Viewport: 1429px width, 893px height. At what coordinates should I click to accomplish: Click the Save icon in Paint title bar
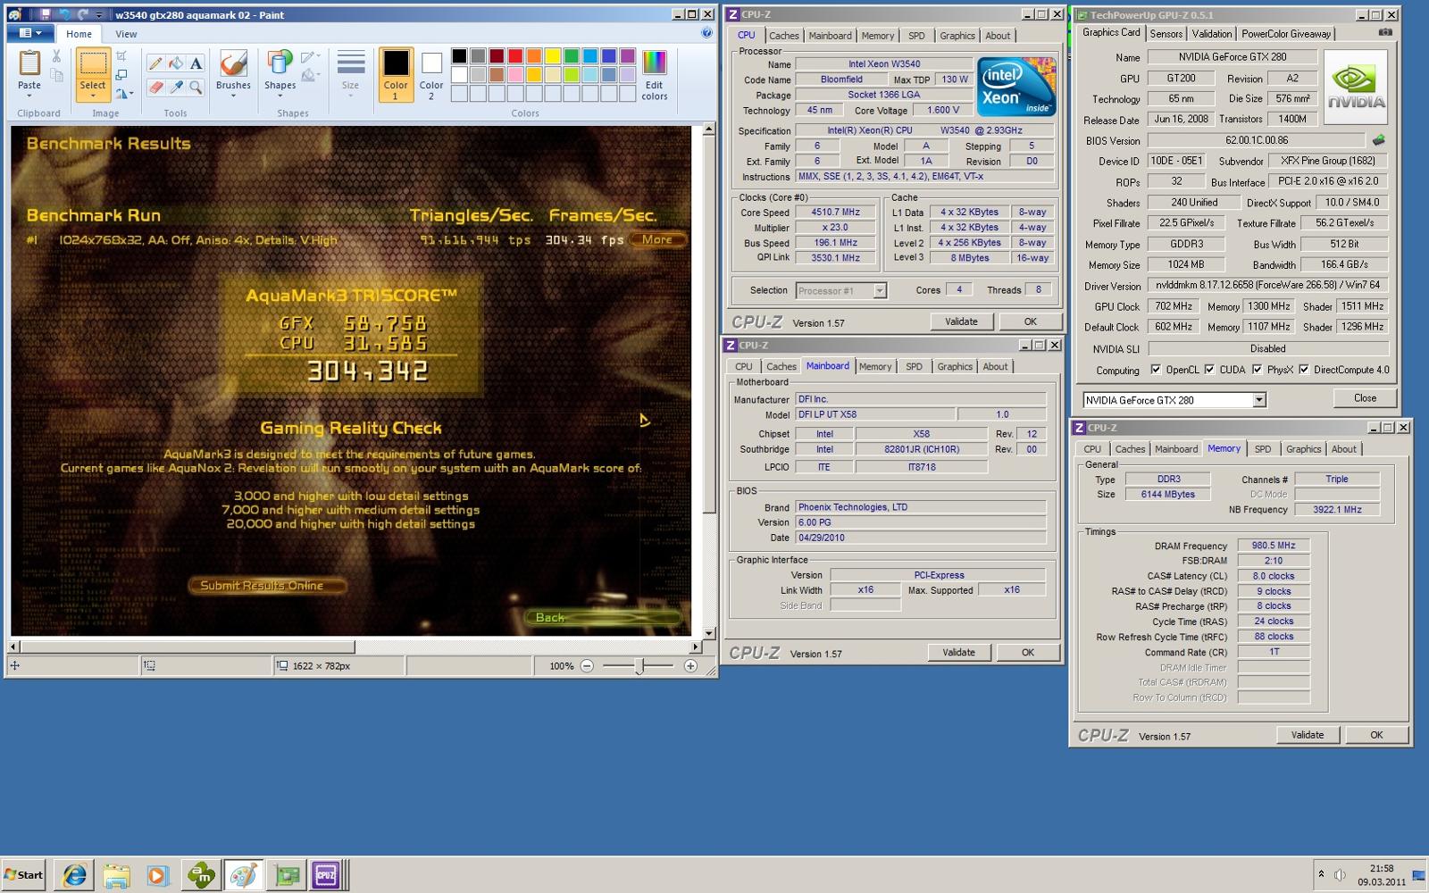tap(45, 14)
